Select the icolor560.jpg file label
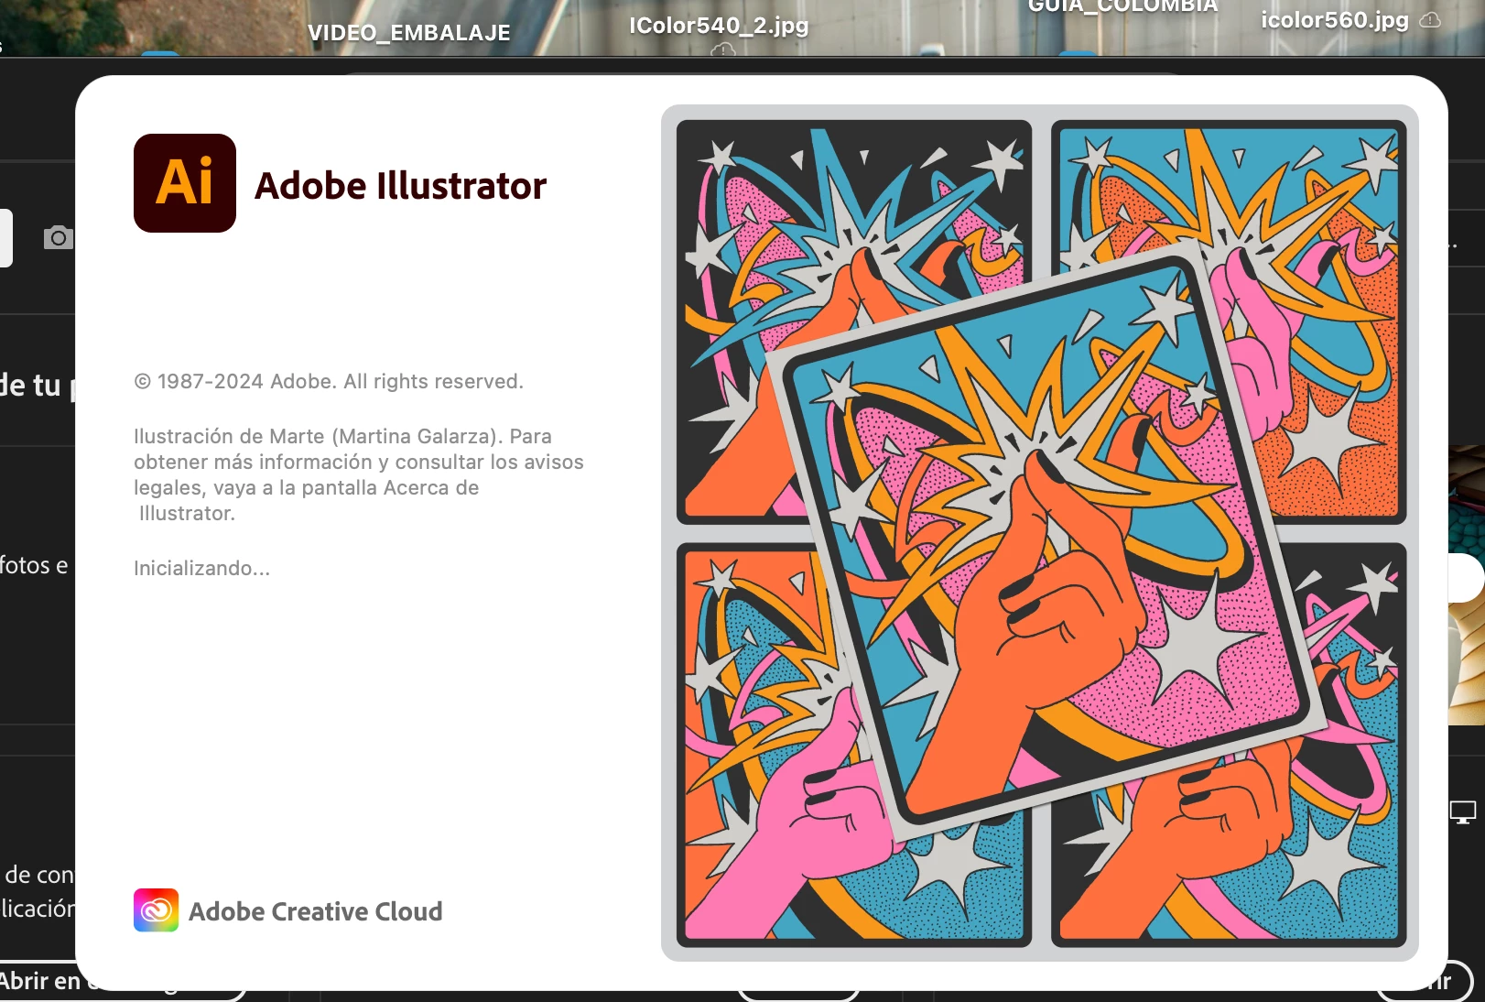Image resolution: width=1485 pixels, height=1002 pixels. pyautogui.click(x=1335, y=20)
